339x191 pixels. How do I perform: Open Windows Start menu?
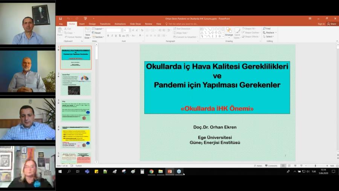pos(60,171)
